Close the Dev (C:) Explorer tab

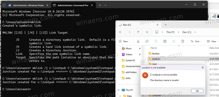click(x=157, y=25)
